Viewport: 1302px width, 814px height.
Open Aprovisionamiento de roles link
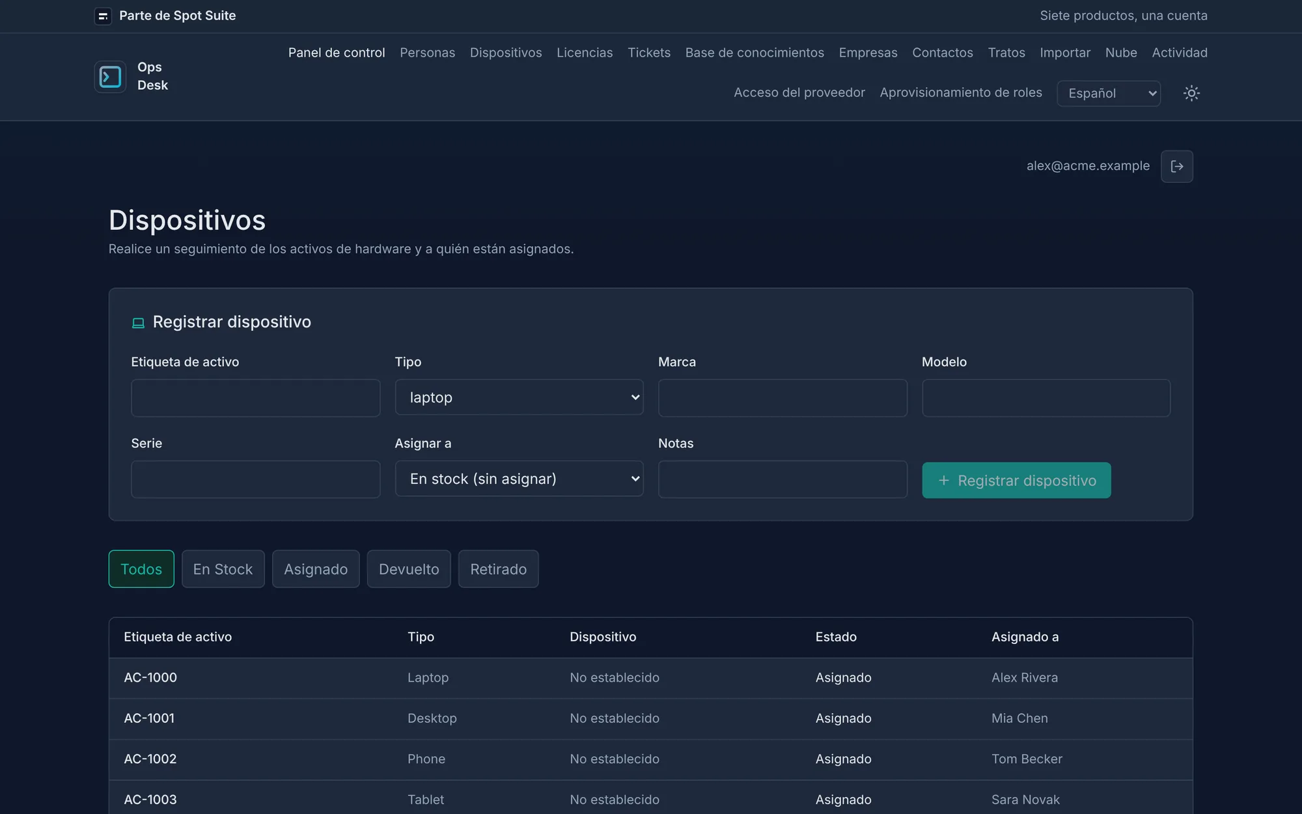tap(961, 92)
